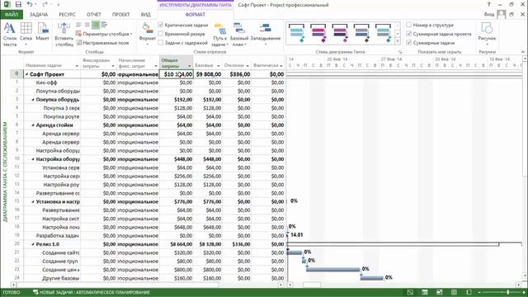Screen dimensions: 528x297
Task: Click the Undo arrow icon
Action: [30, 4]
